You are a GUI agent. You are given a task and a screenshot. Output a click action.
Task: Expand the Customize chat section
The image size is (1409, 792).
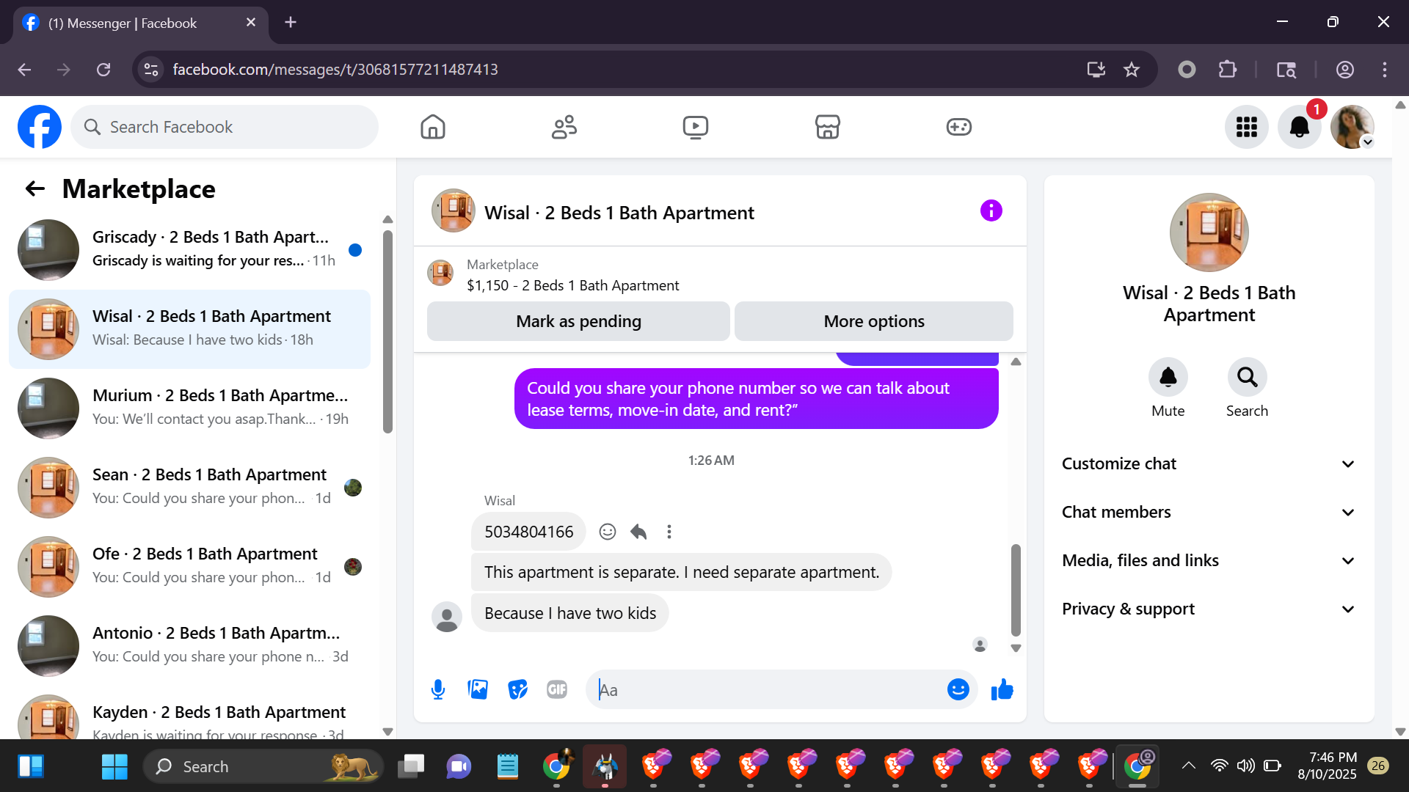(1208, 463)
